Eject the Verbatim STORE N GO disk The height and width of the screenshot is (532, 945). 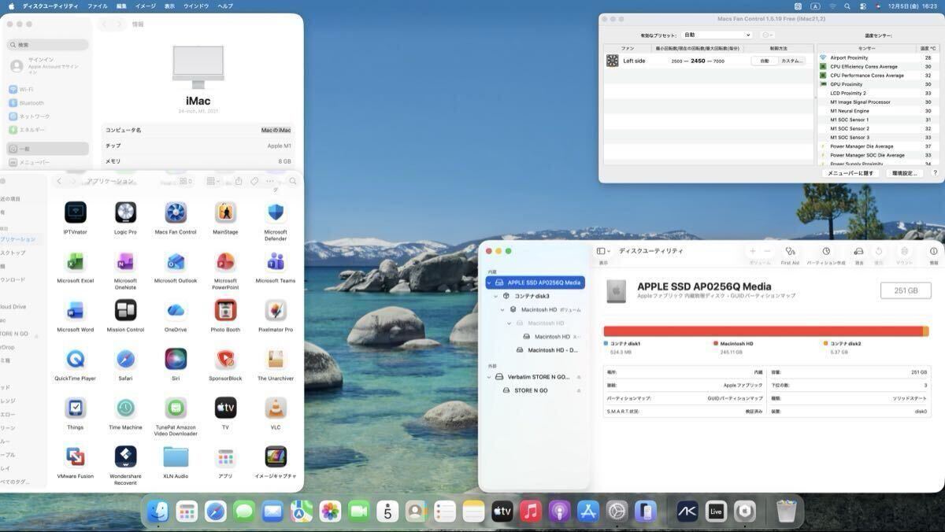click(579, 377)
